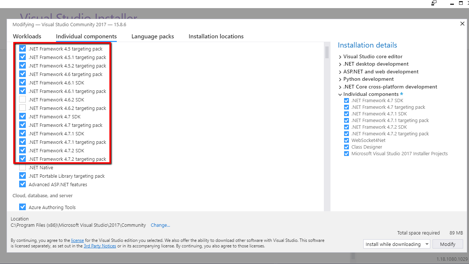
Task: Deselect Class Designer in Installation details
Action: click(x=346, y=147)
